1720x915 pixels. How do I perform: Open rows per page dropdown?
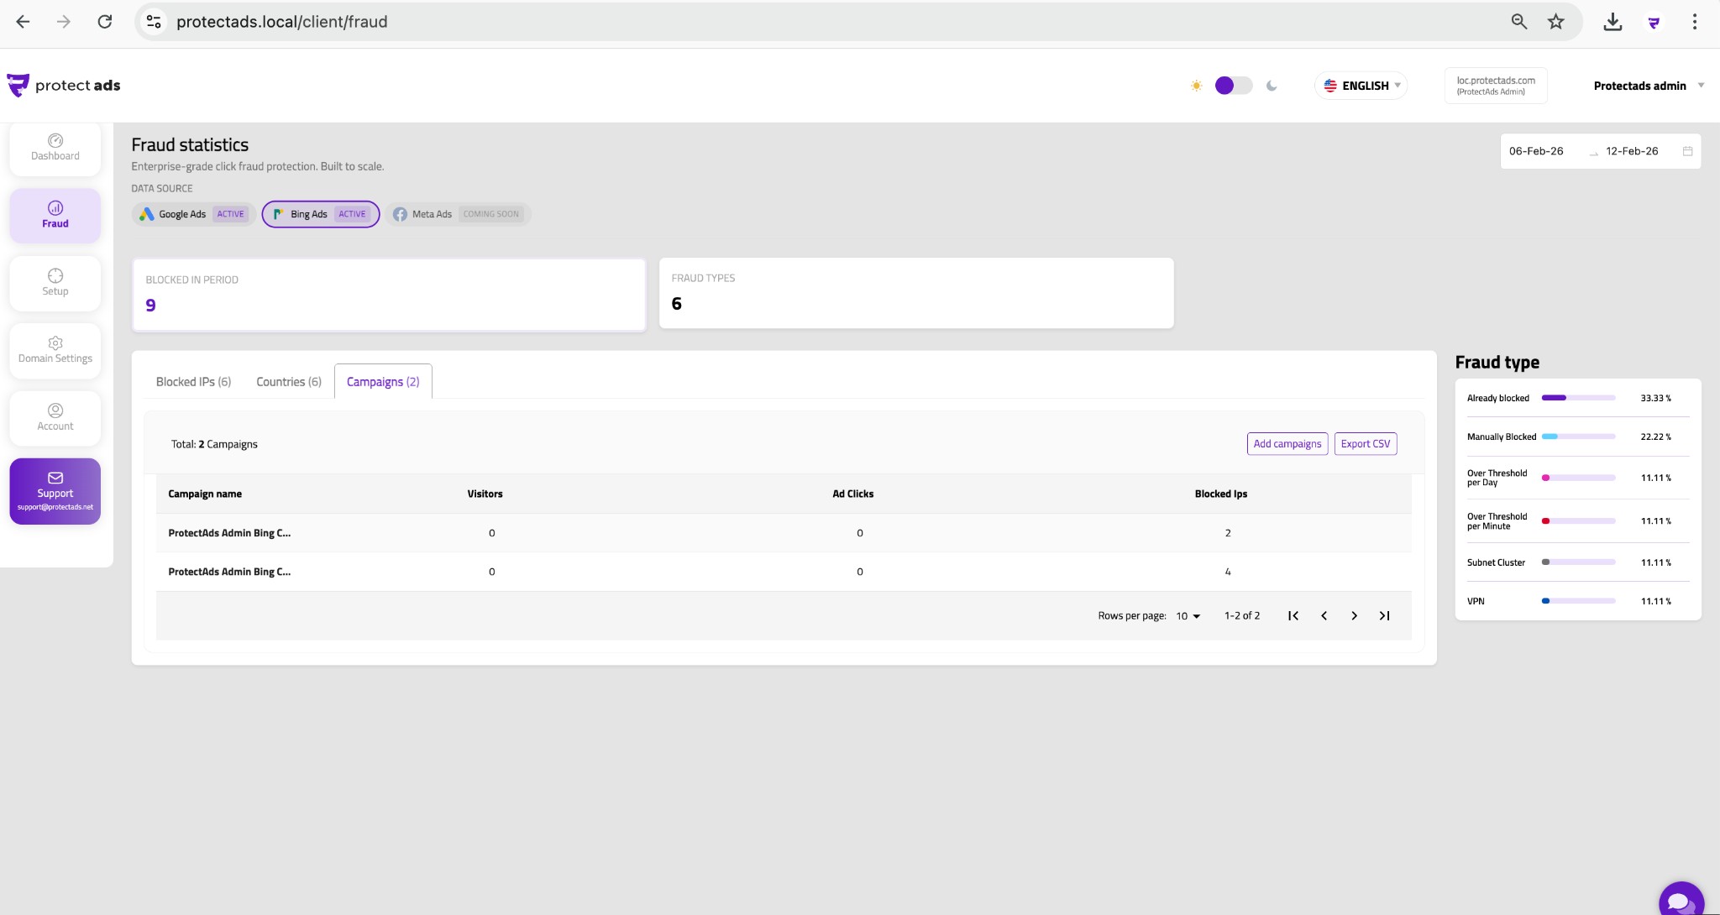(x=1188, y=616)
